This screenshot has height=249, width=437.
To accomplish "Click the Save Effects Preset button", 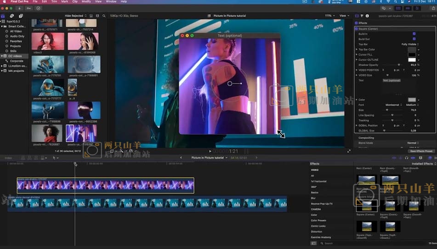I will (x=421, y=151).
